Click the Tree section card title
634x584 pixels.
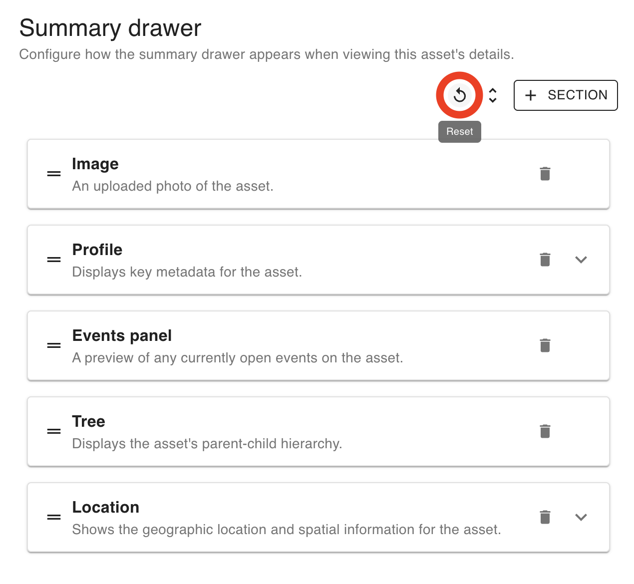click(x=88, y=422)
